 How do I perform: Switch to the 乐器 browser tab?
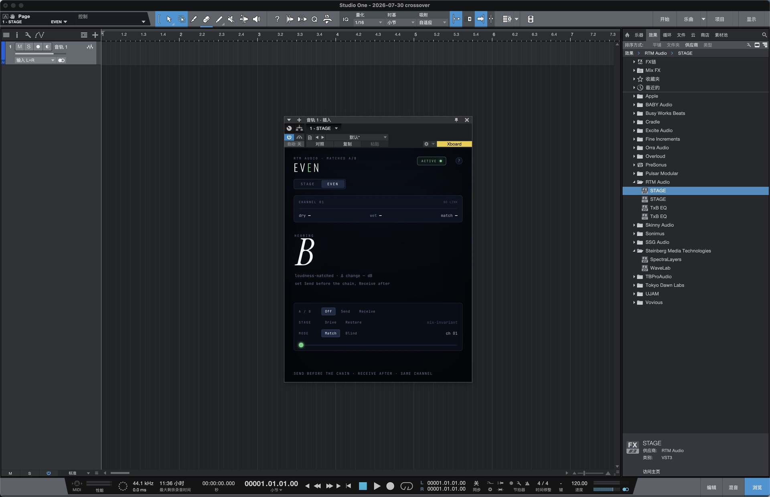coord(639,35)
